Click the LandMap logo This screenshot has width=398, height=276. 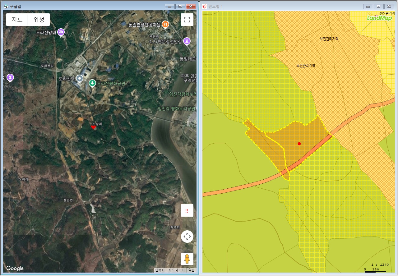[x=379, y=18]
